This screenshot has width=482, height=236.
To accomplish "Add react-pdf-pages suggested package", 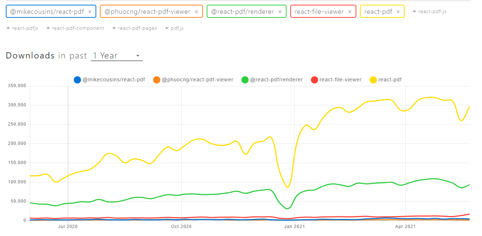I will 135,28.
